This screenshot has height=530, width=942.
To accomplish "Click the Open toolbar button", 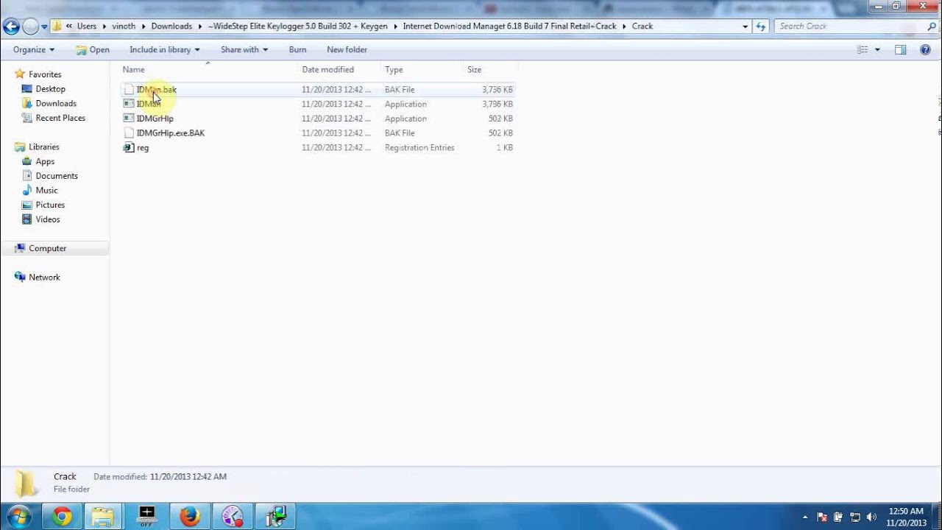I will tap(93, 49).
